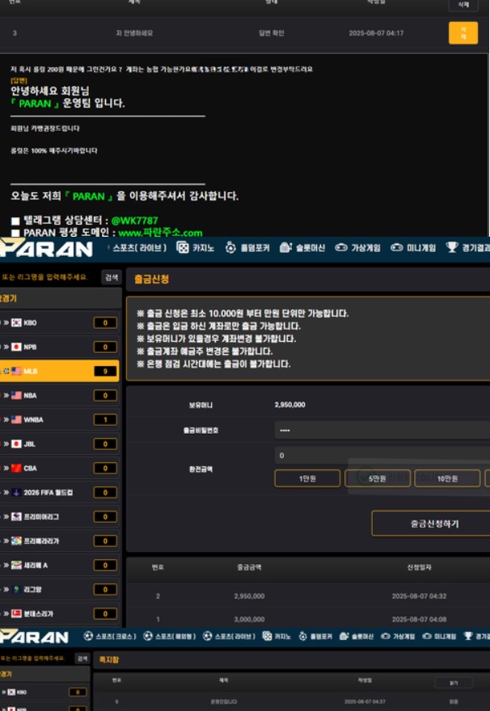
Task: Click the soccer ball icon for 스포츠(해외형)
Action: tap(148, 636)
